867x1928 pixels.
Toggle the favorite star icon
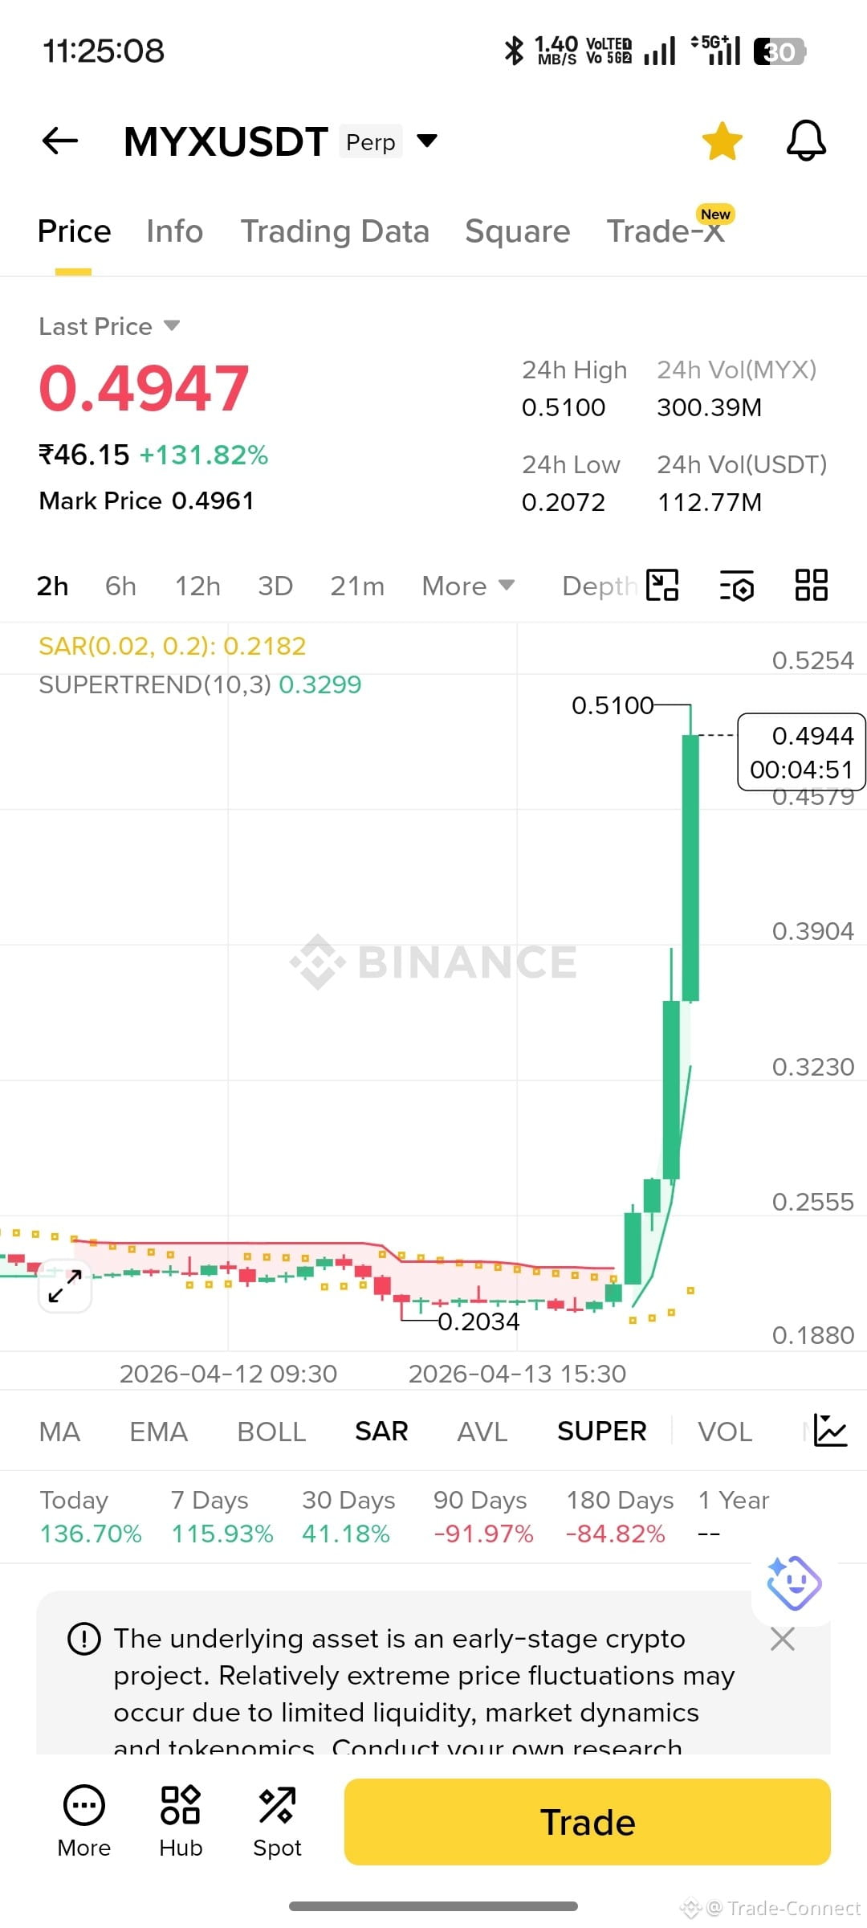[x=722, y=141]
